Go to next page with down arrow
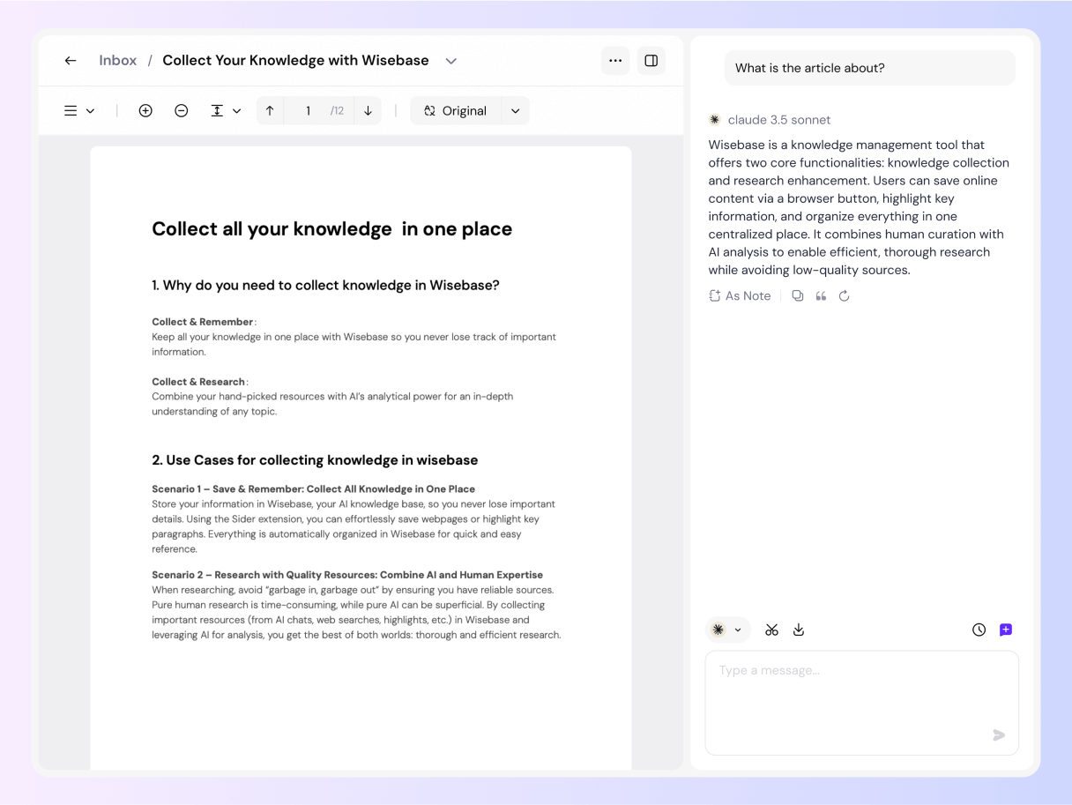Image resolution: width=1072 pixels, height=805 pixels. [368, 111]
